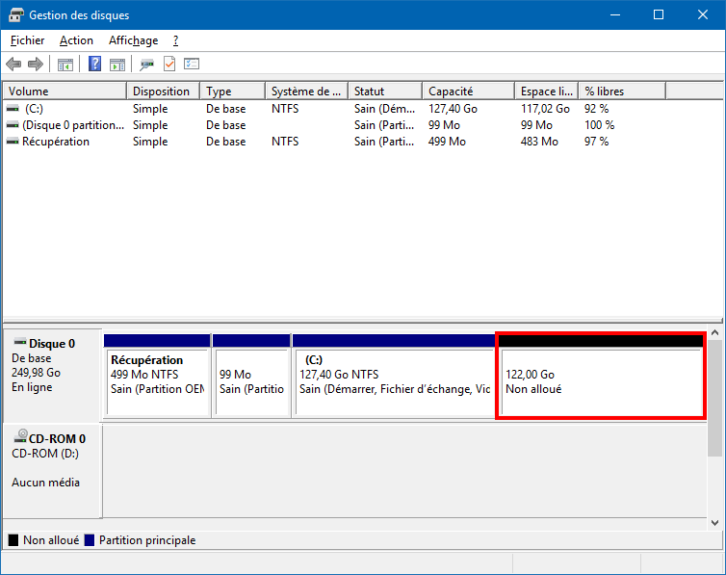Sort by the Type column header

coord(233,91)
